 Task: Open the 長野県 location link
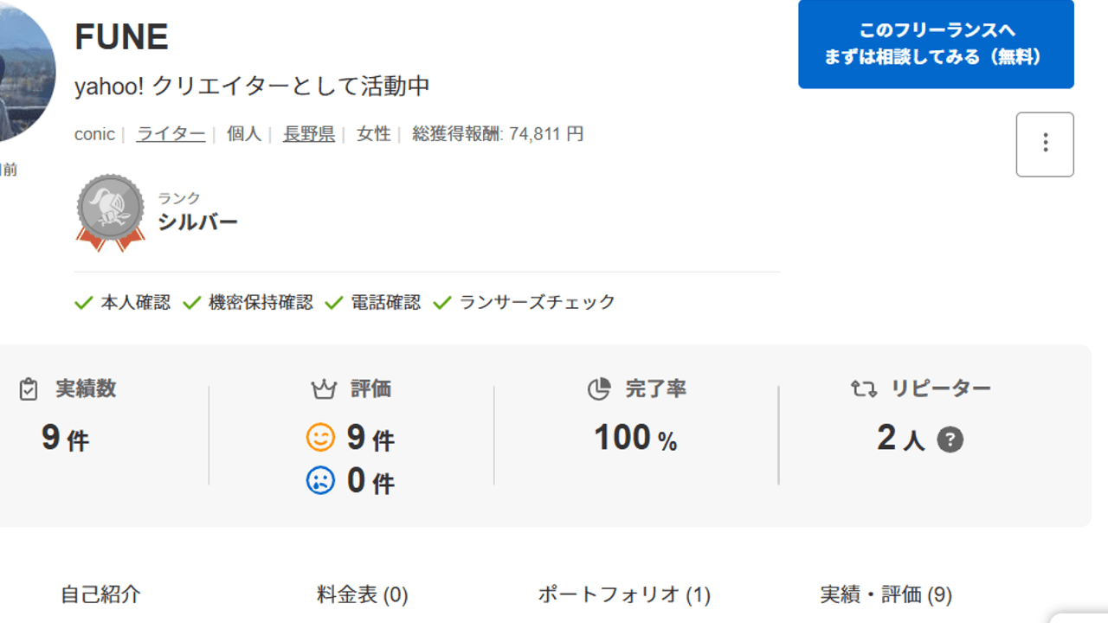click(x=309, y=134)
